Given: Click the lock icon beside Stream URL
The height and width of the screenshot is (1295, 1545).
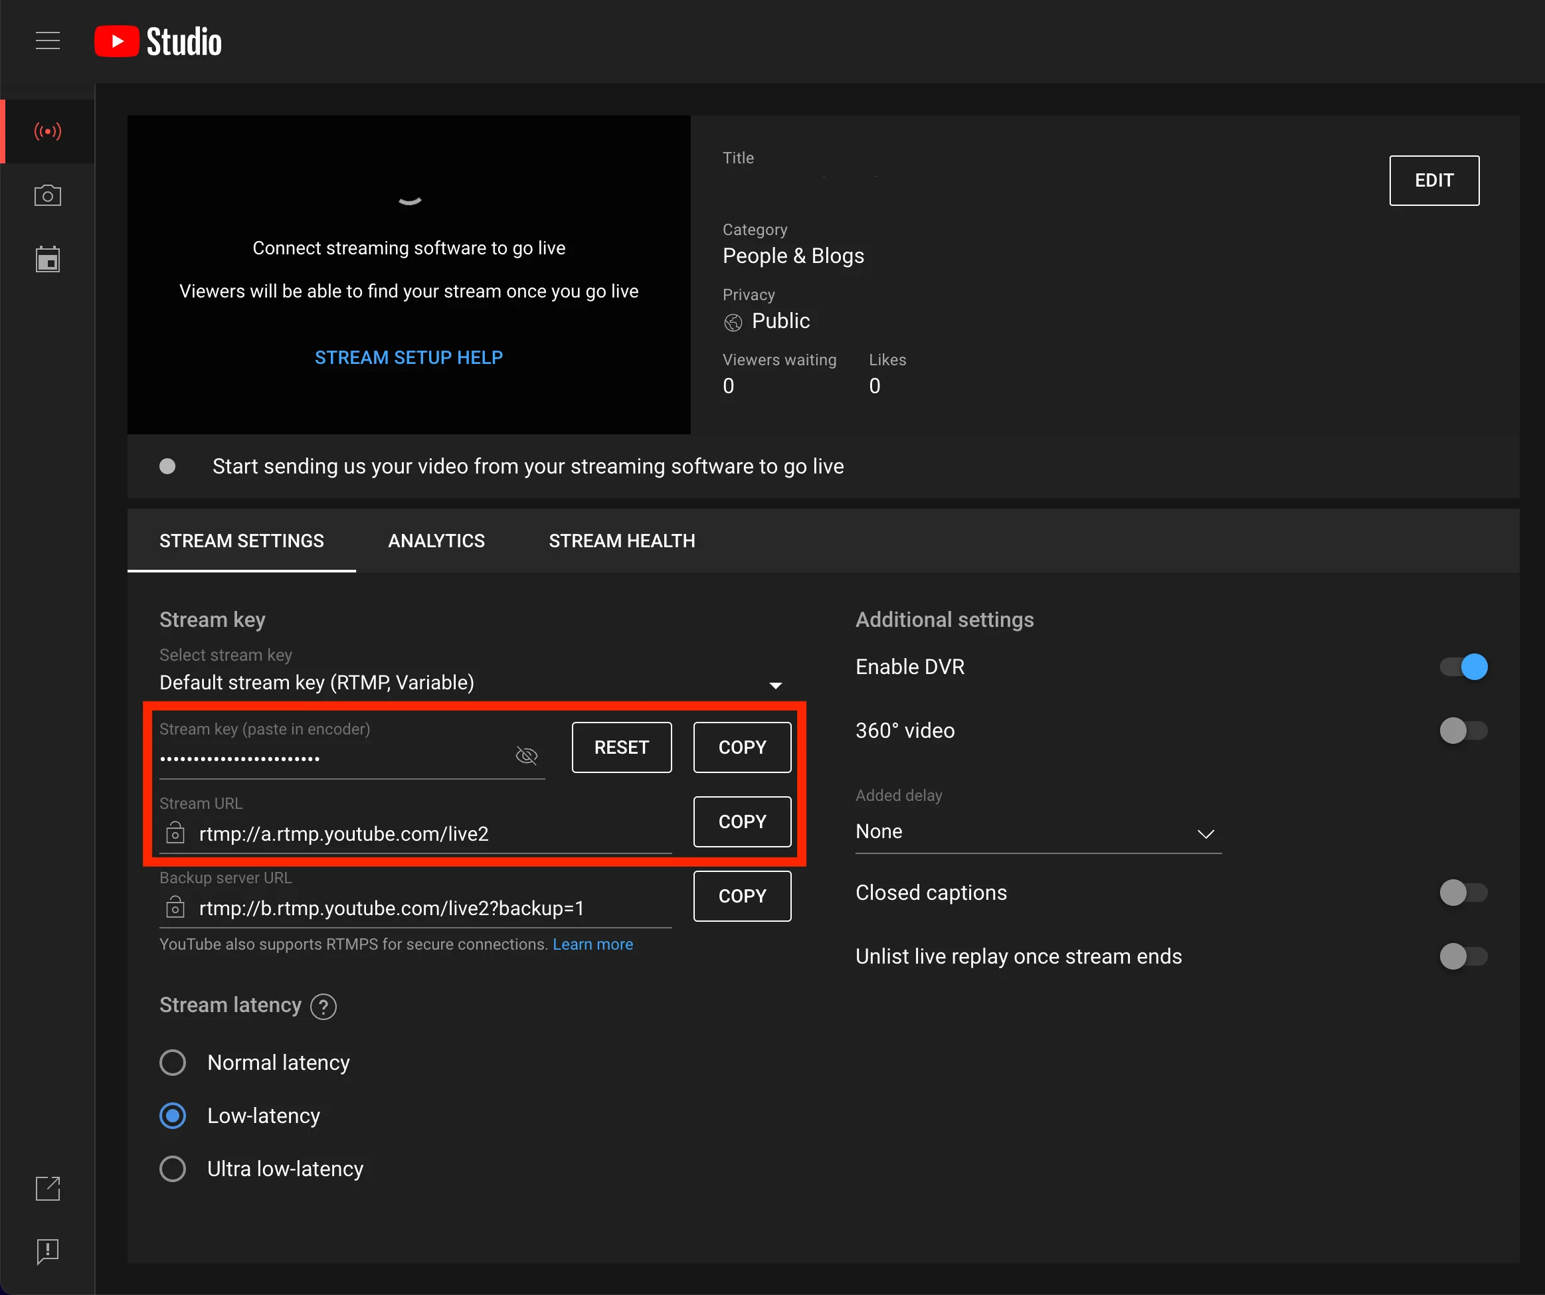Looking at the screenshot, I should tap(175, 833).
